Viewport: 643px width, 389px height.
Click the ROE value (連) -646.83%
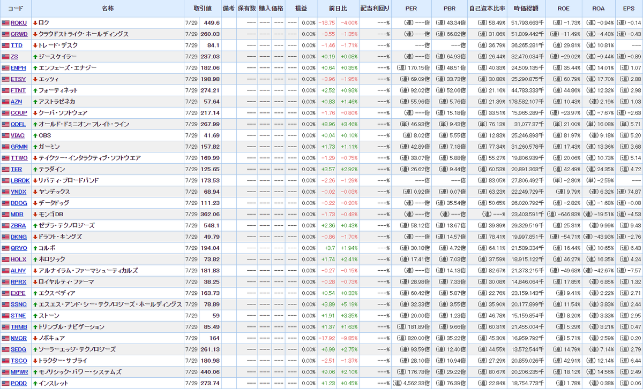point(564,214)
